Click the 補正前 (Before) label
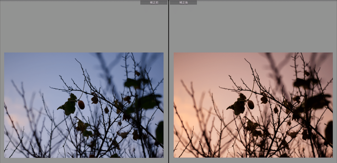The height and width of the screenshot is (163, 337). 154,3
